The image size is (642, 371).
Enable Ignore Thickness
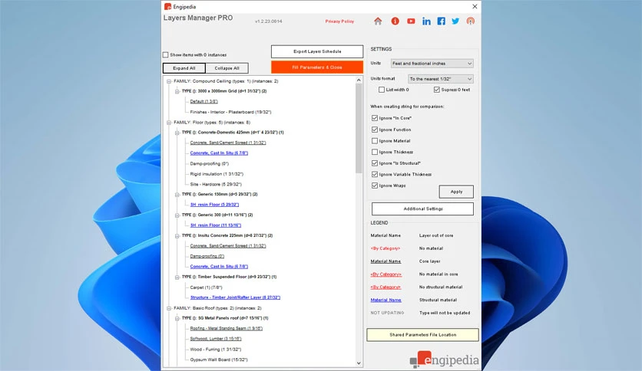tap(374, 152)
